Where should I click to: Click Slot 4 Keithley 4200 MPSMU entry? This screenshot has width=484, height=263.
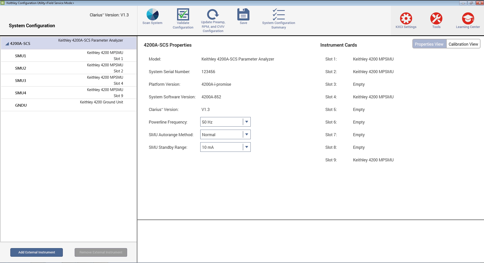point(373,97)
